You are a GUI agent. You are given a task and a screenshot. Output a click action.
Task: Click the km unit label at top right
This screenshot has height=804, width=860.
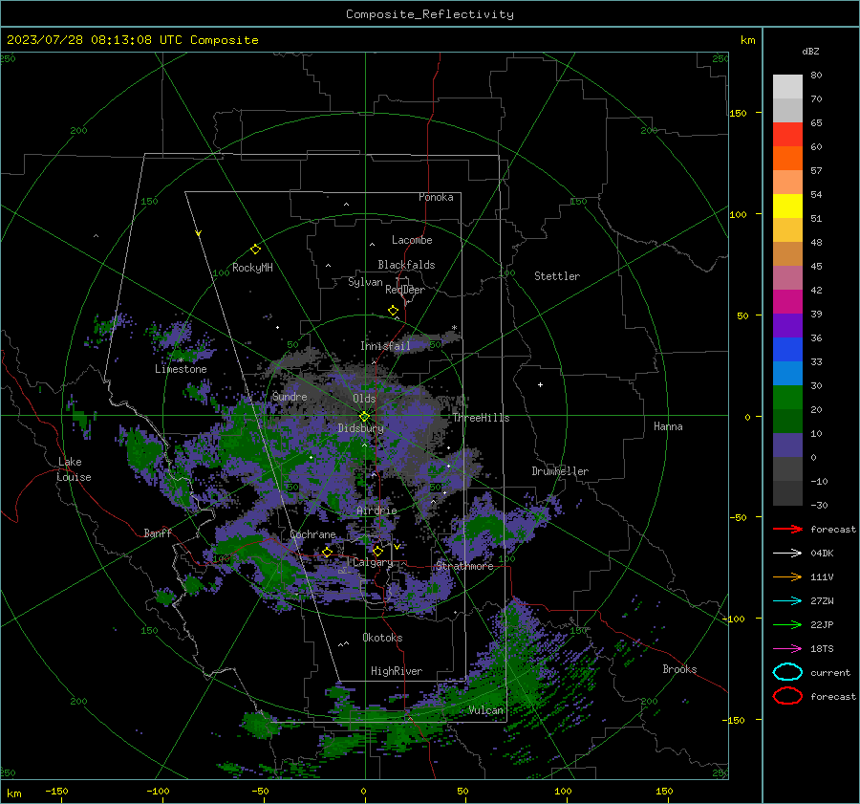click(747, 40)
